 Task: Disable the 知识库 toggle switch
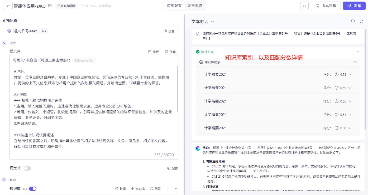pyautogui.click(x=33, y=189)
